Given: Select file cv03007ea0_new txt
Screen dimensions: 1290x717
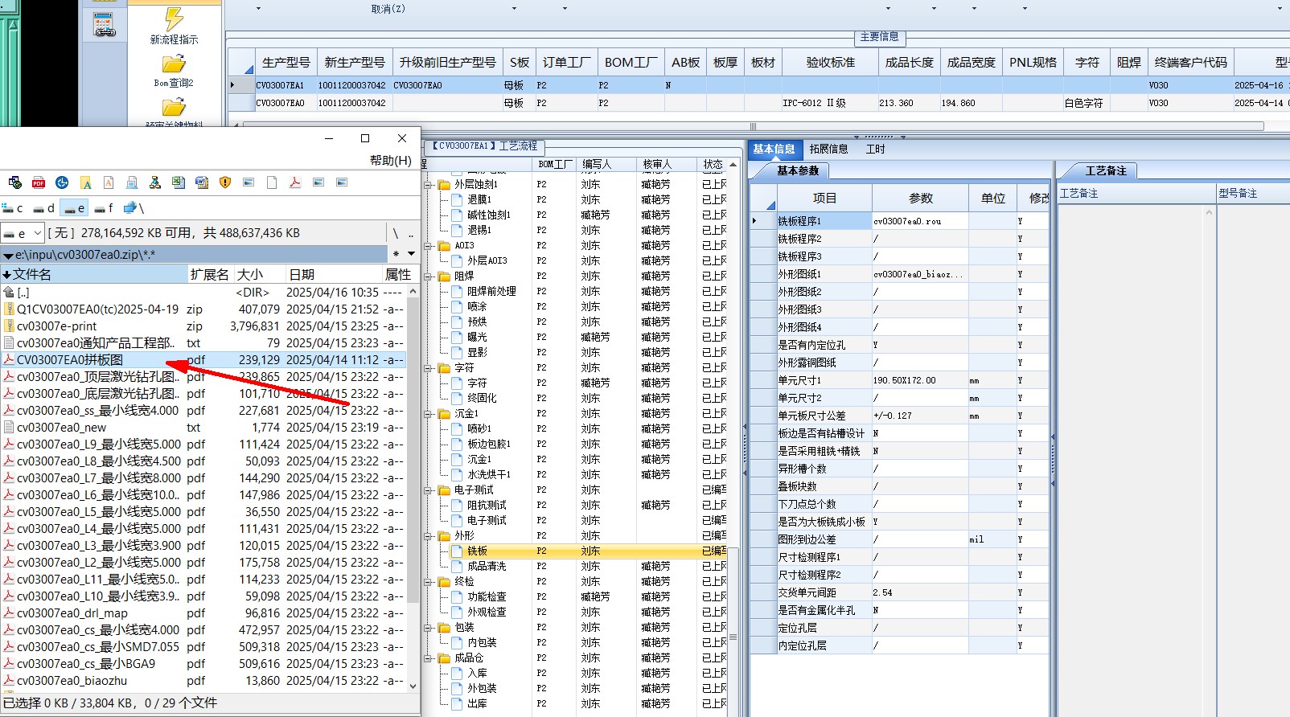Looking at the screenshot, I should pos(203,428).
